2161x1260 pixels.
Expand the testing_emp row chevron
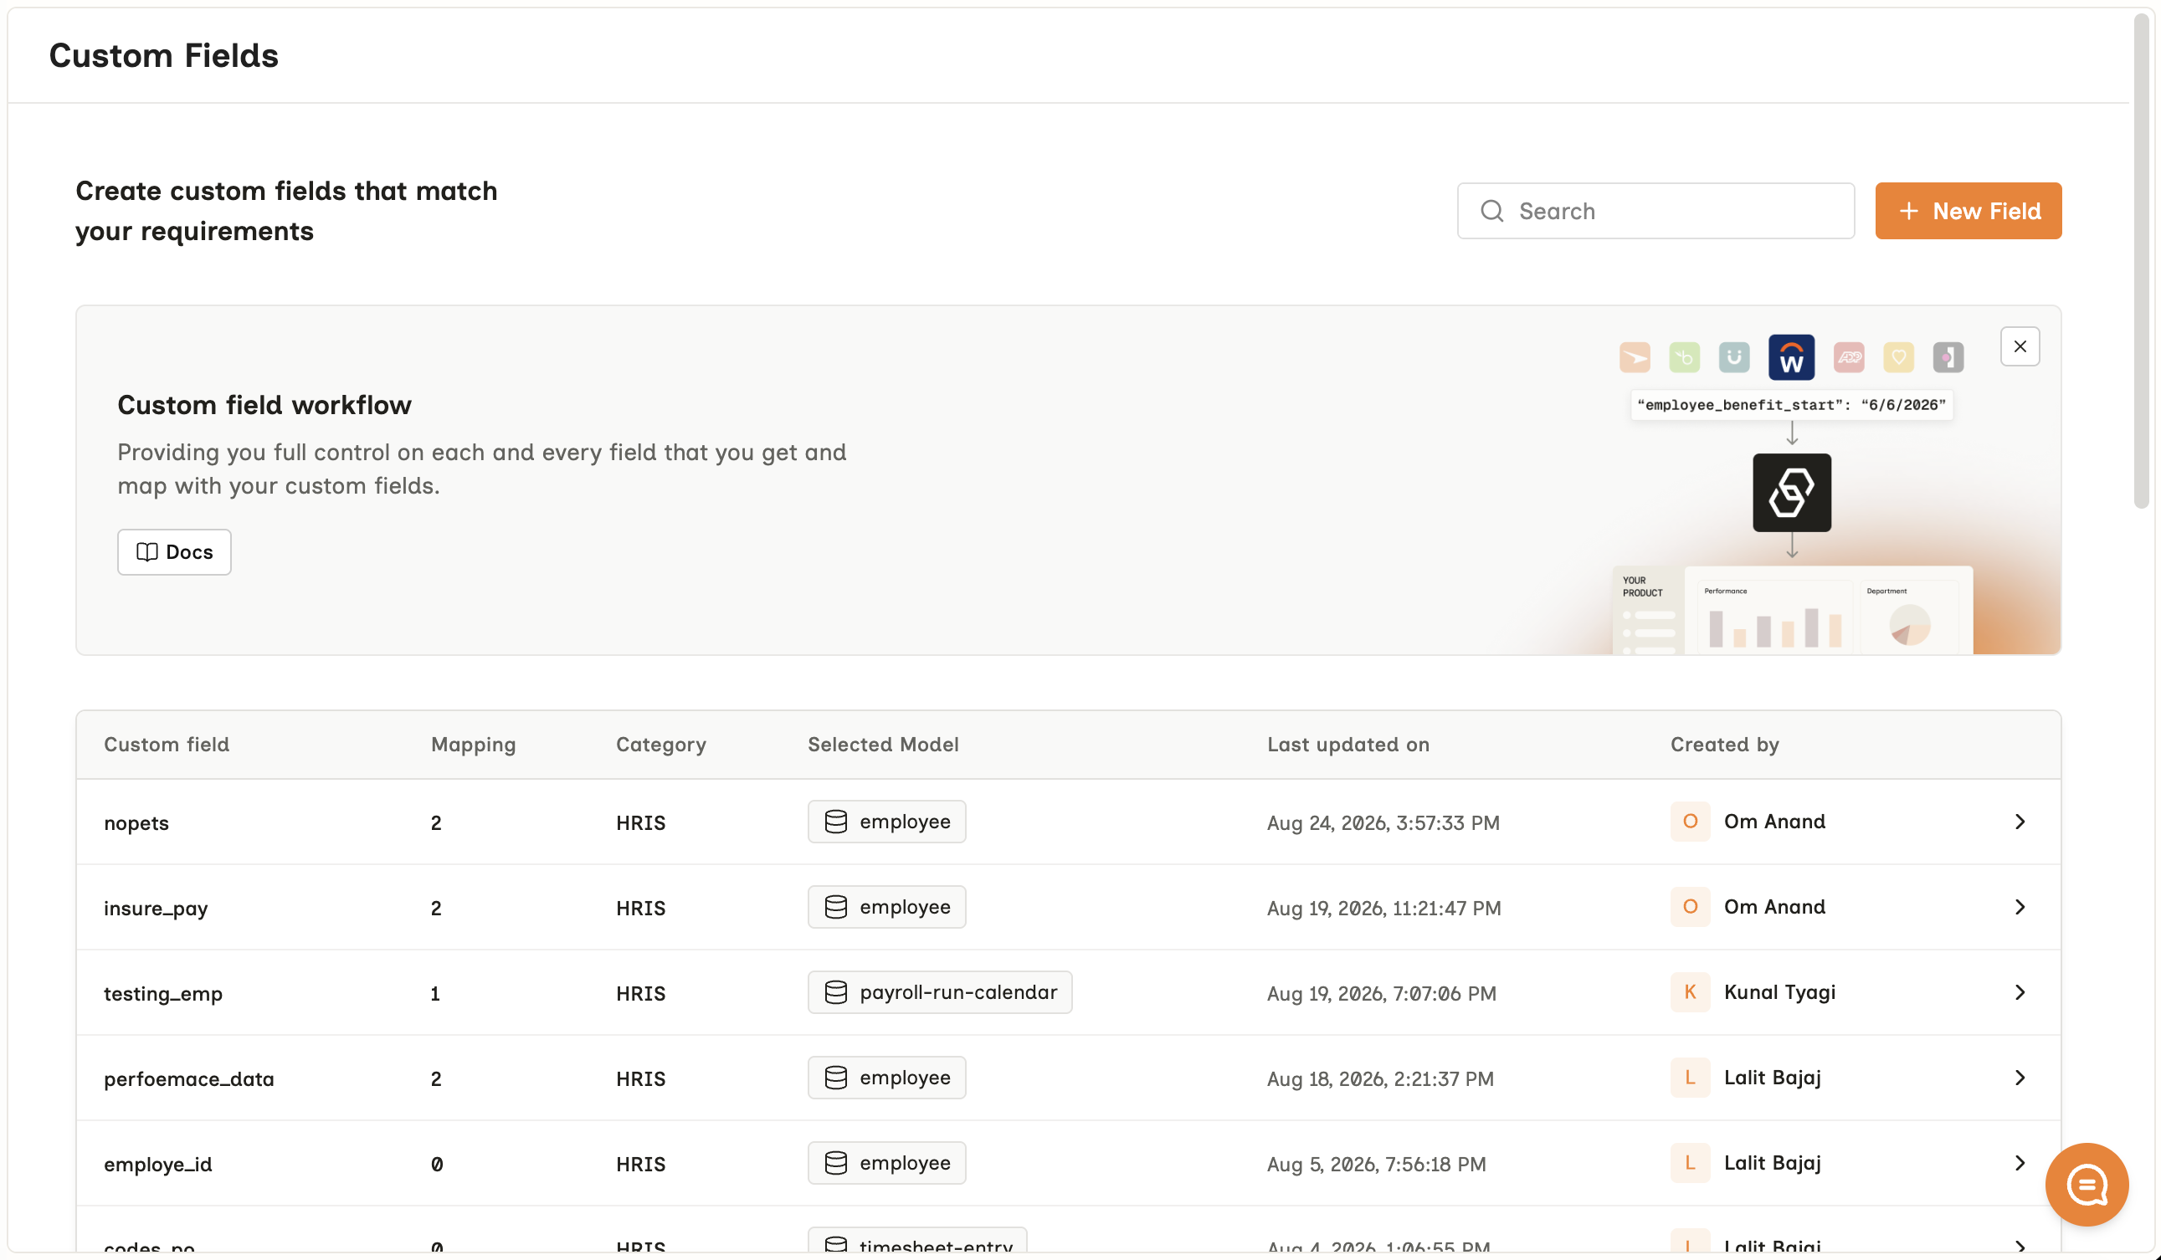pyautogui.click(x=2020, y=992)
